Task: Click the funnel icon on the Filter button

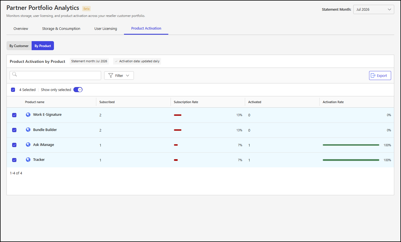Action: (111, 76)
